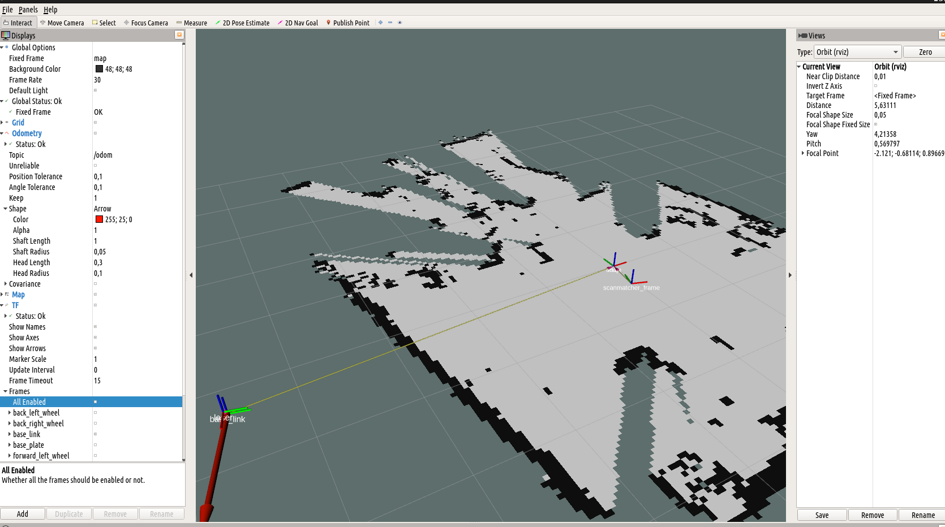Toggle base_link frame checkbox
This screenshot has width=945, height=527.
click(x=95, y=434)
